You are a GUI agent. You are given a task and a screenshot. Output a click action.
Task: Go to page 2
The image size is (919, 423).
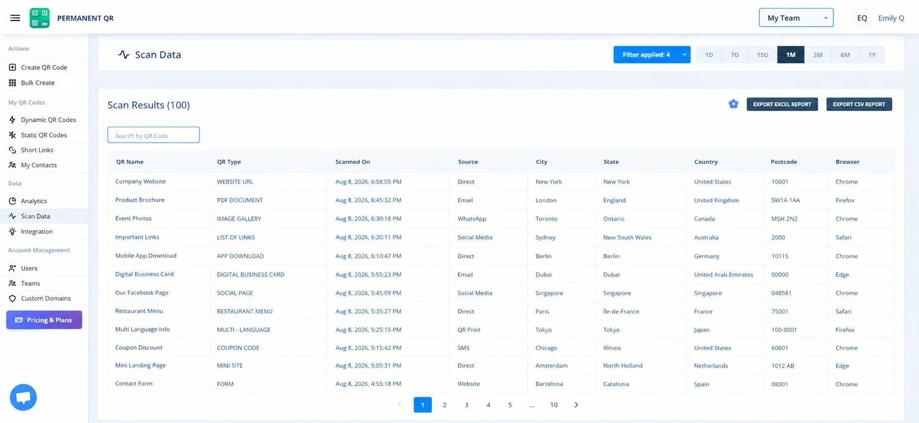[444, 405]
